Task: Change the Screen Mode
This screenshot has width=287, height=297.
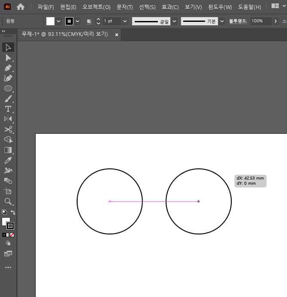Action: tap(8, 253)
